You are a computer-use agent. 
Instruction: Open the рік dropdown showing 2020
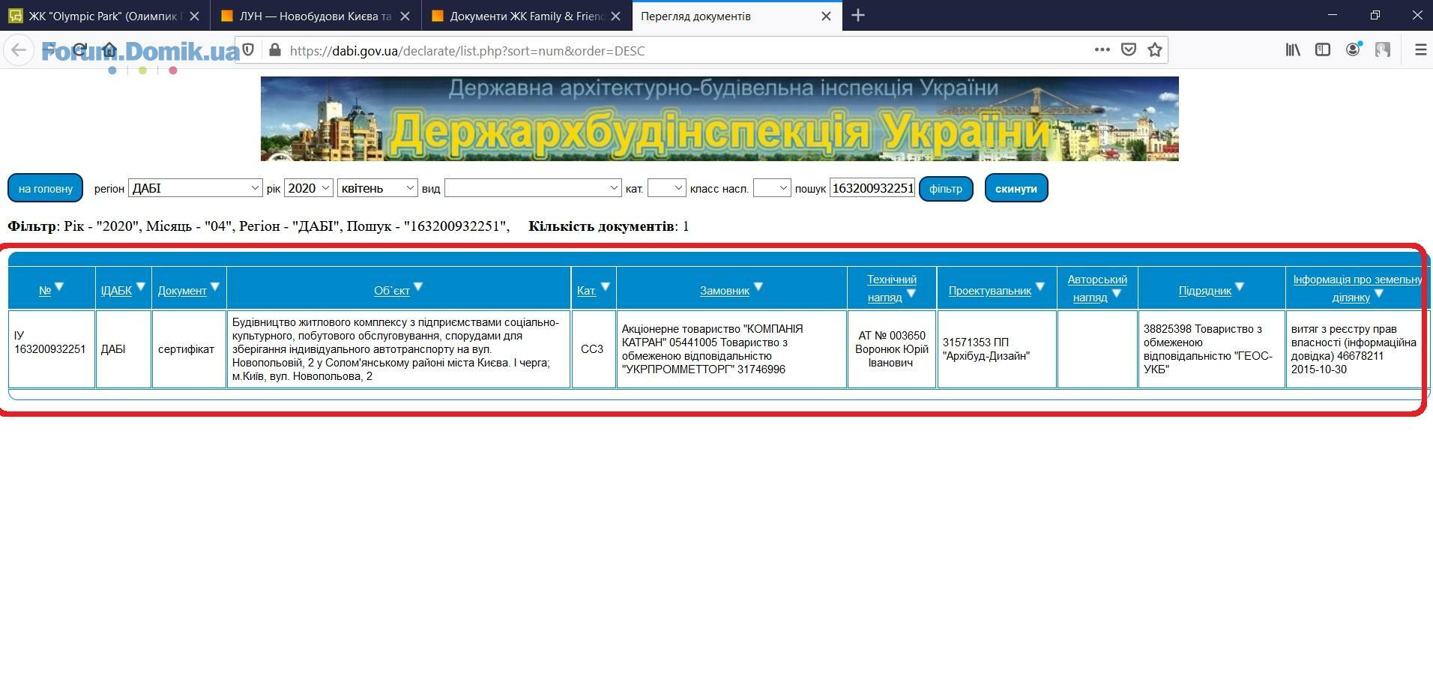click(x=308, y=188)
